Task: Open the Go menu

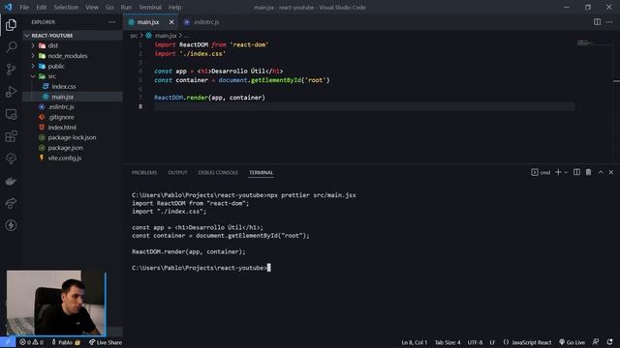Action: tap(109, 7)
